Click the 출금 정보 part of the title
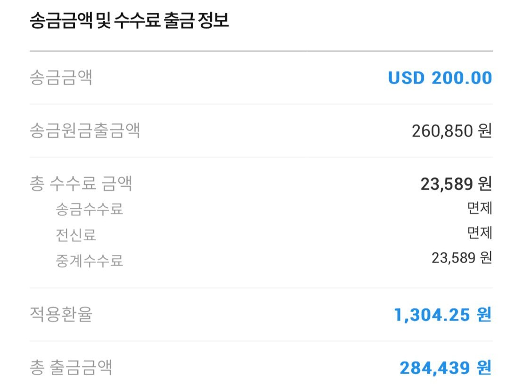Image resolution: width=522 pixels, height=386 pixels. tap(196, 20)
